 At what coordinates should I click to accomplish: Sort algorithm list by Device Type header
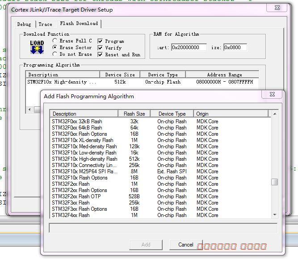(172, 114)
